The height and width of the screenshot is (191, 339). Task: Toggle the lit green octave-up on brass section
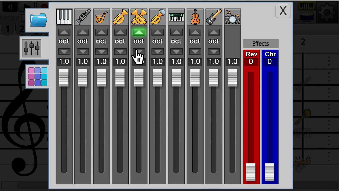(139, 32)
